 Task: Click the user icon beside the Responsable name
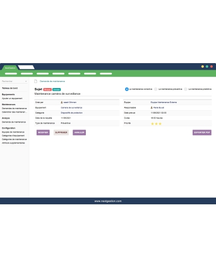click(x=152, y=107)
